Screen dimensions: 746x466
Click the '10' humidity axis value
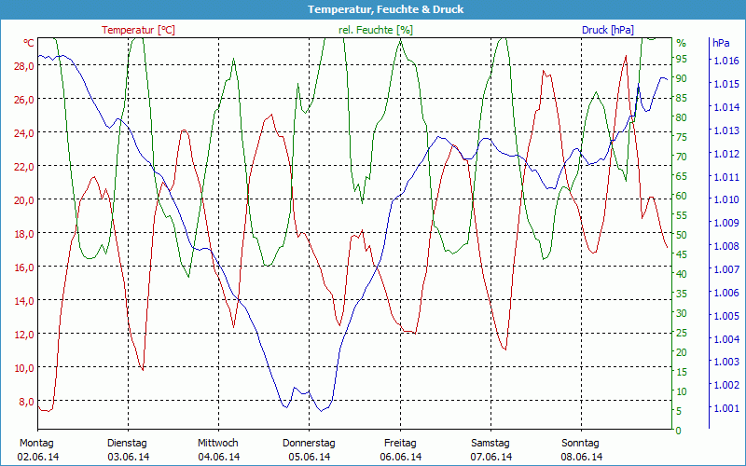(682, 391)
